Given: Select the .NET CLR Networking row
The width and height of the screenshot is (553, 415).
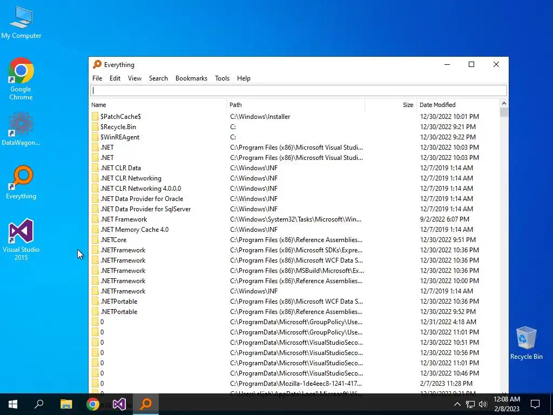Looking at the screenshot, I should [x=294, y=178].
